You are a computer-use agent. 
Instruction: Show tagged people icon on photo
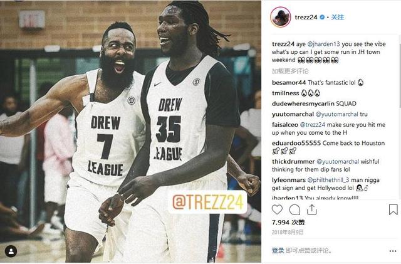point(11,251)
